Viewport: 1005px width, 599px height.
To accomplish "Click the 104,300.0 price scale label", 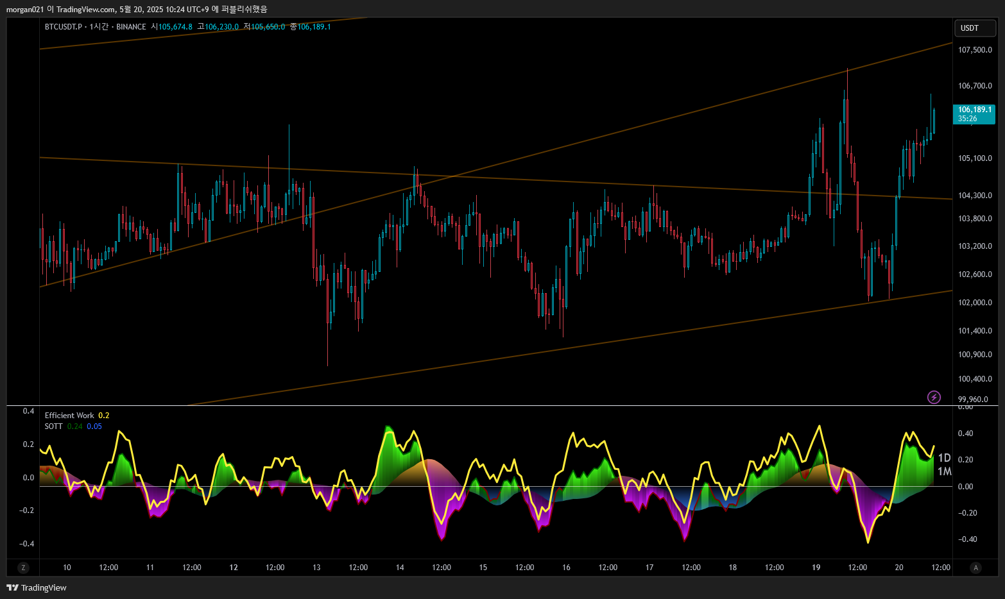I will pyautogui.click(x=975, y=196).
